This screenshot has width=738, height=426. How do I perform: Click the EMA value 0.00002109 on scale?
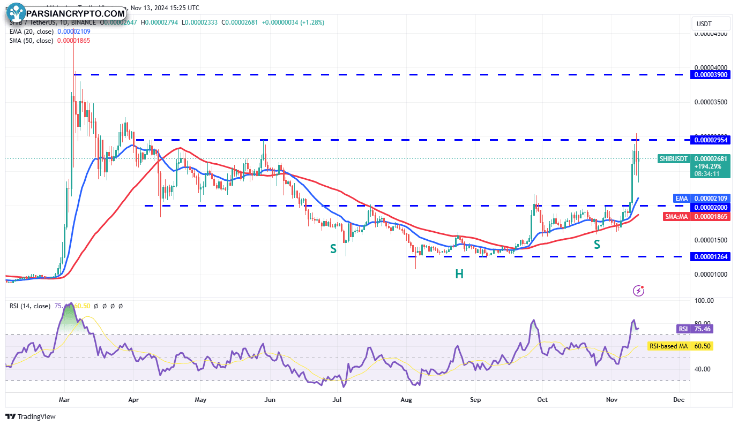point(711,199)
